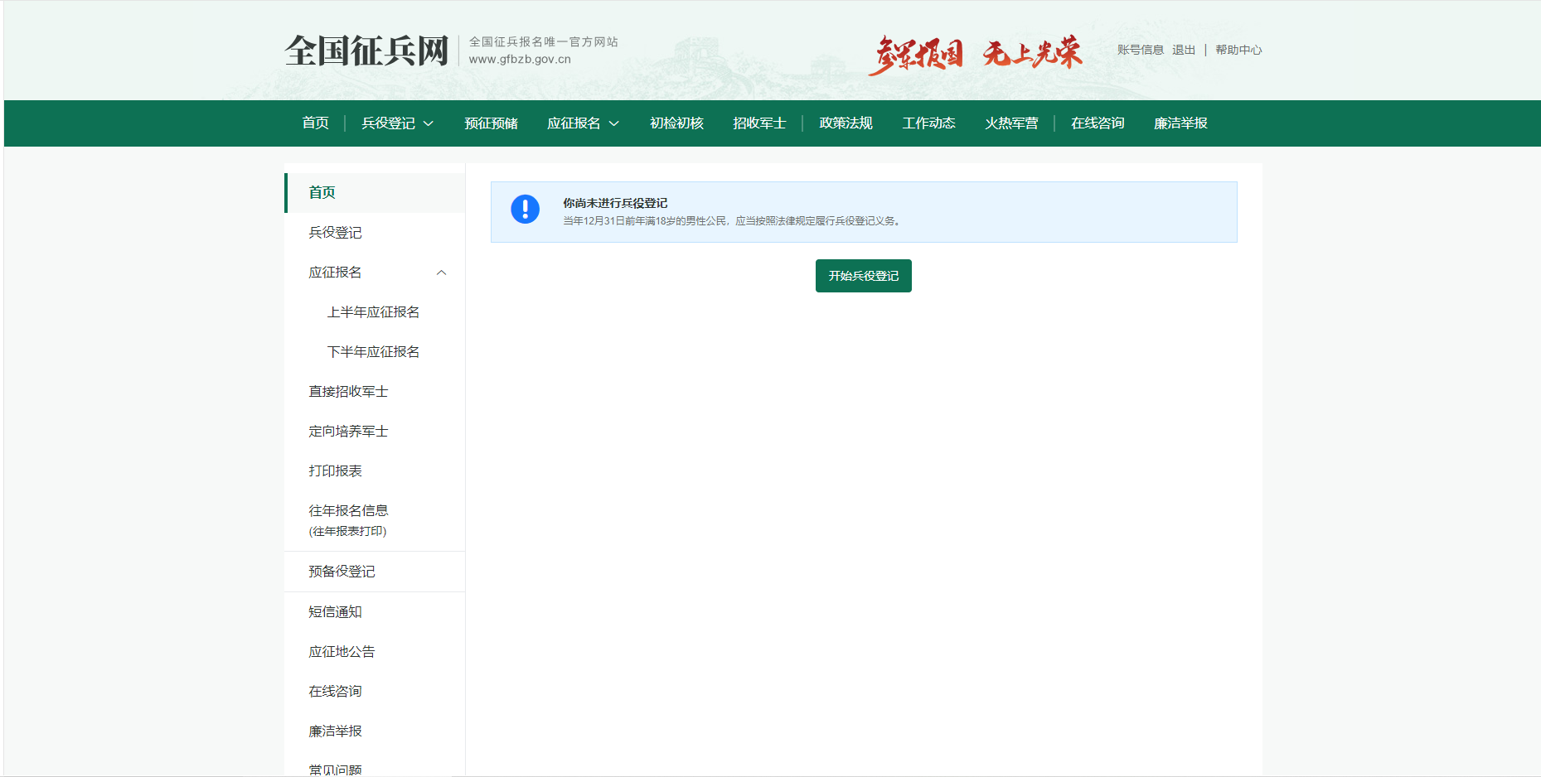Go to 首页 in the top navigation
This screenshot has width=1541, height=777.
click(x=315, y=123)
